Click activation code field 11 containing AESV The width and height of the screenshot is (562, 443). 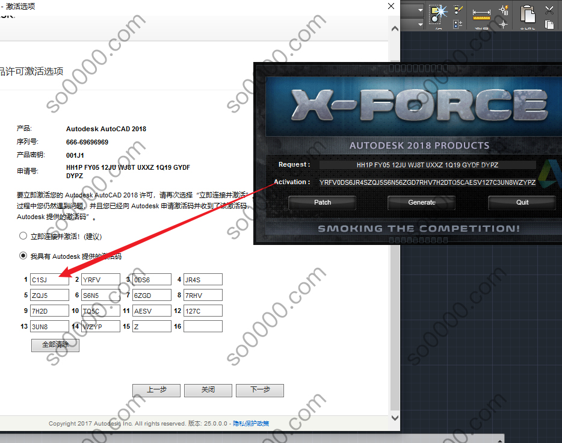point(152,311)
